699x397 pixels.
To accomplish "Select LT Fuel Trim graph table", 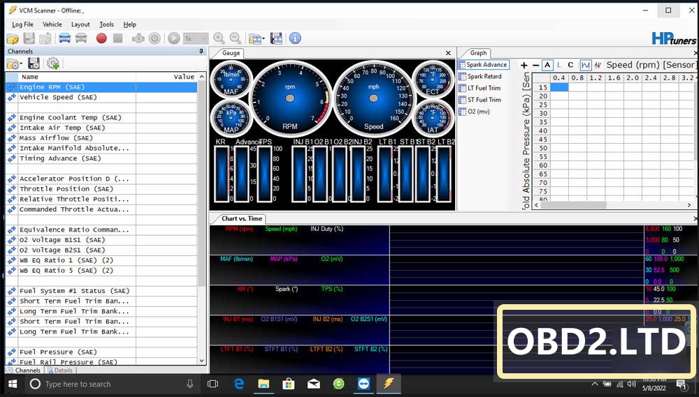I will [480, 88].
